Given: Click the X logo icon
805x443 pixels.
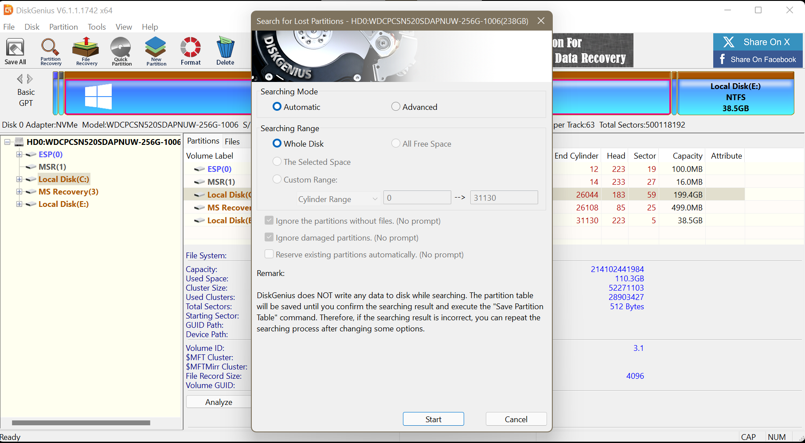Looking at the screenshot, I should click(x=728, y=42).
